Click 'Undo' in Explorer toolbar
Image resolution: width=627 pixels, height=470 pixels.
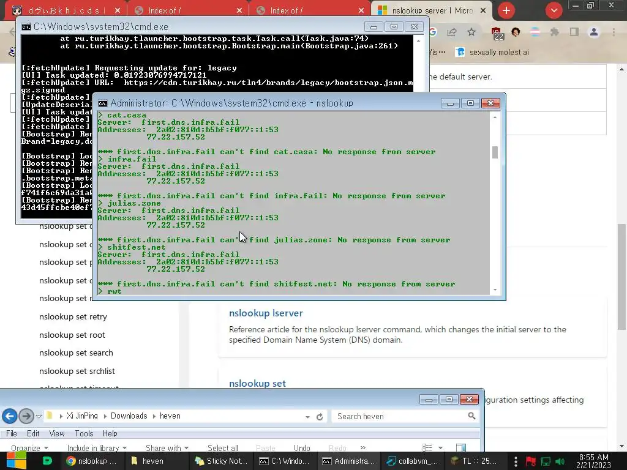click(x=302, y=448)
